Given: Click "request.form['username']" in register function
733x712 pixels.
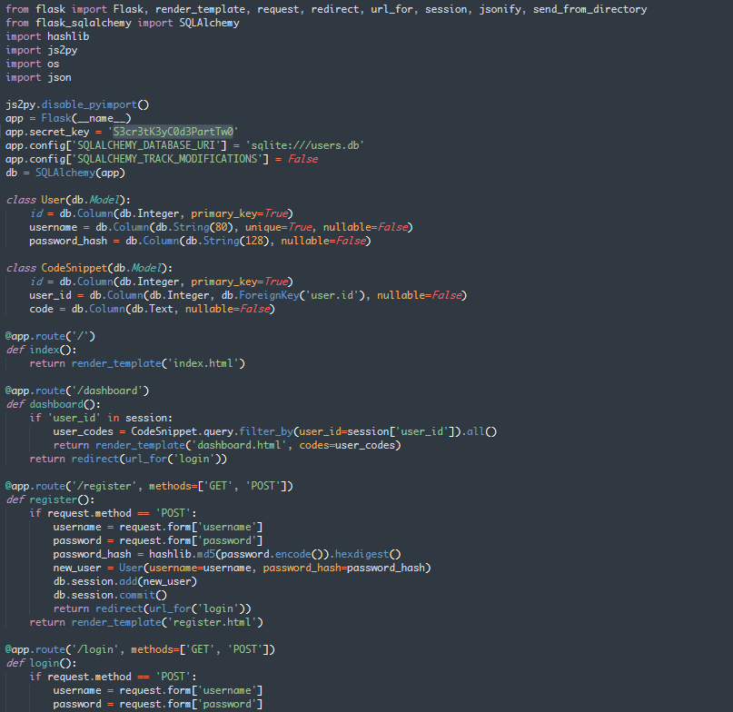Looking at the screenshot, I should [x=191, y=527].
